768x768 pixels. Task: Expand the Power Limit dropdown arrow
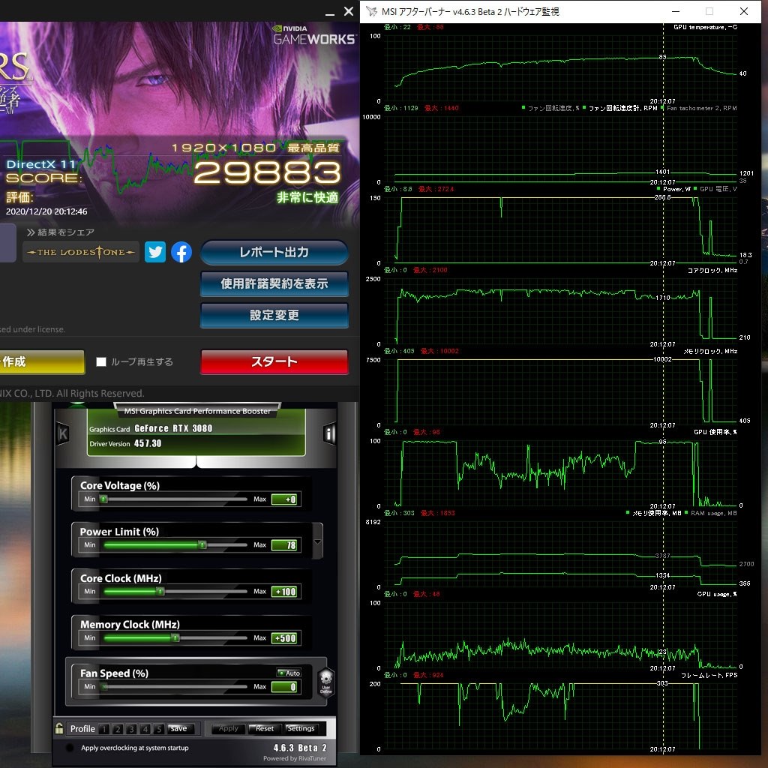coord(317,541)
